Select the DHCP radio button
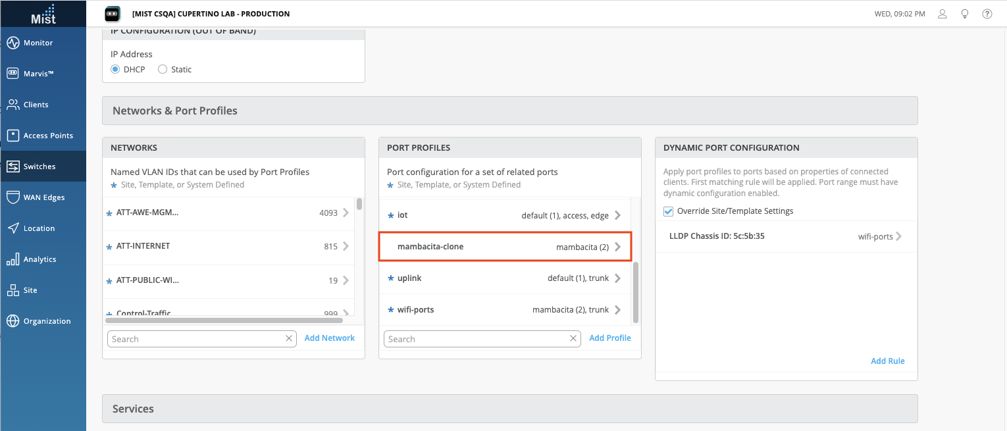1007x431 pixels. click(x=115, y=70)
